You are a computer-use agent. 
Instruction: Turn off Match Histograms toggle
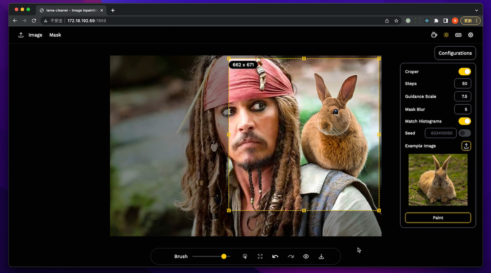(465, 121)
